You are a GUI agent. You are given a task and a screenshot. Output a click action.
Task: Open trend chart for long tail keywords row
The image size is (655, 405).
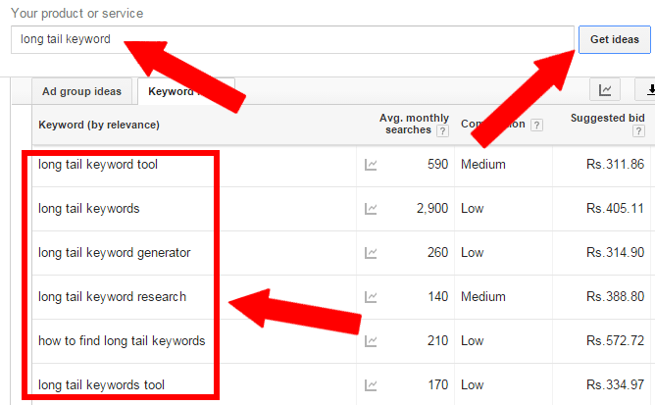[x=371, y=209]
